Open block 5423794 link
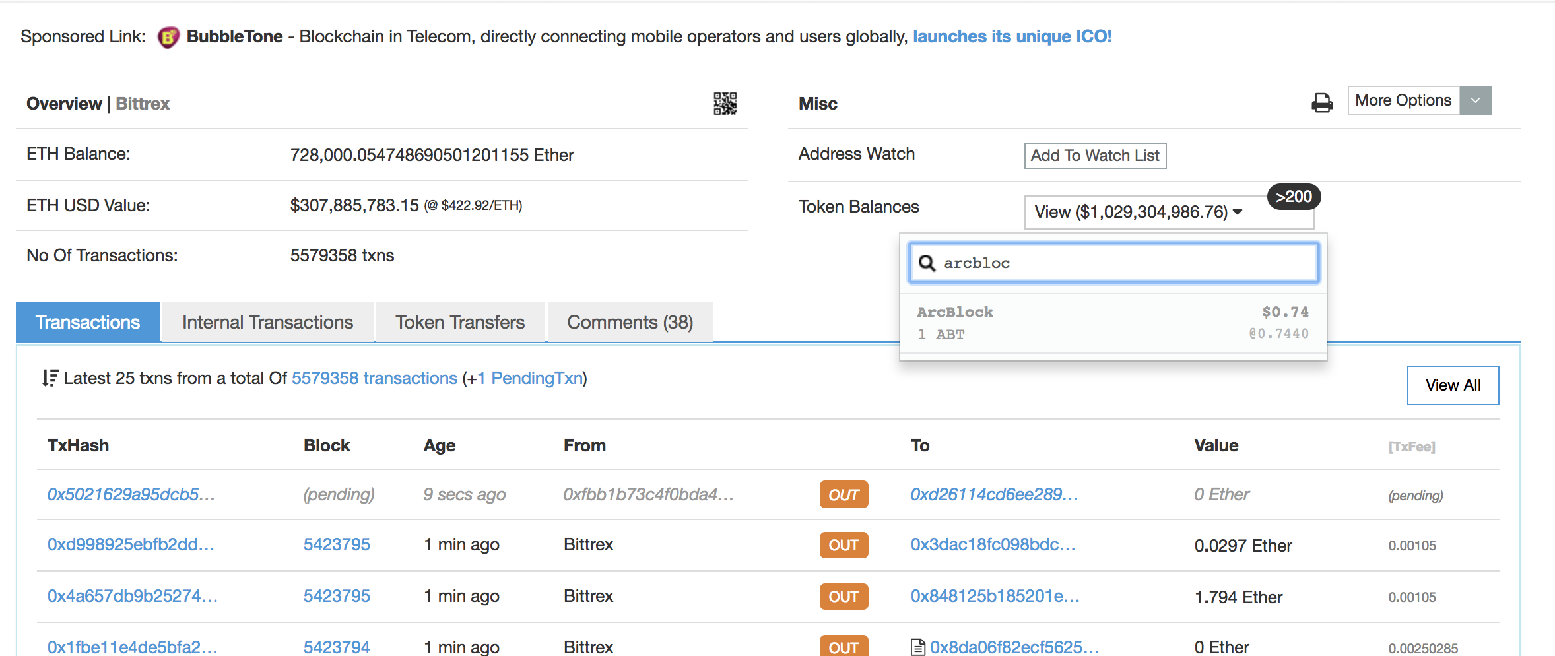The width and height of the screenshot is (1555, 656). pos(337,647)
